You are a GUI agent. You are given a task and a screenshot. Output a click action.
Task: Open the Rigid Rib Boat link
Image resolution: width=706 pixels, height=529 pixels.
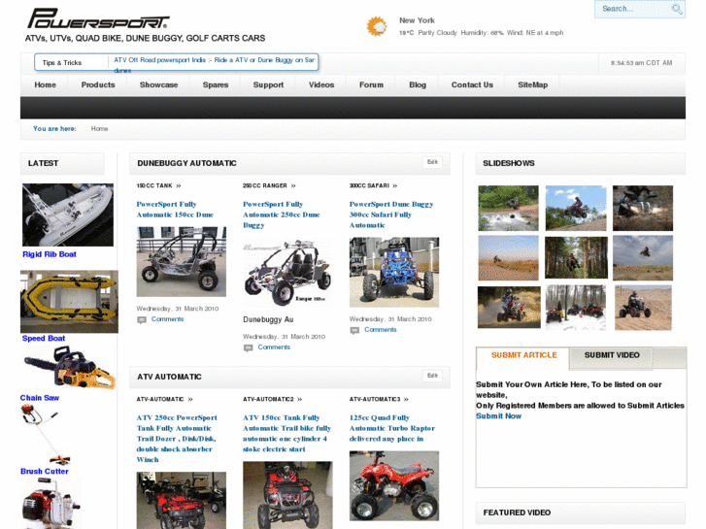tap(50, 254)
